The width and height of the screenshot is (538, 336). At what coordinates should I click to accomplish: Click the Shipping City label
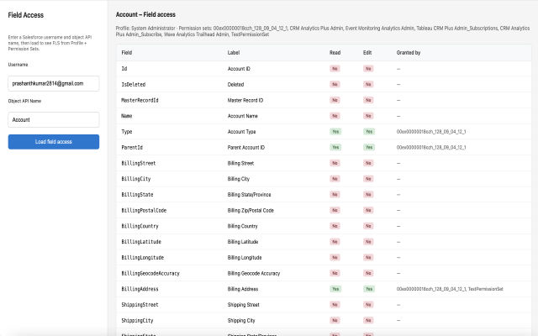(241, 321)
